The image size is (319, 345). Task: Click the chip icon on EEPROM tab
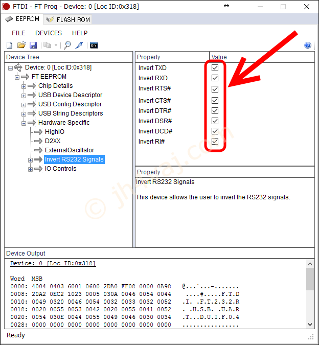click(x=9, y=19)
